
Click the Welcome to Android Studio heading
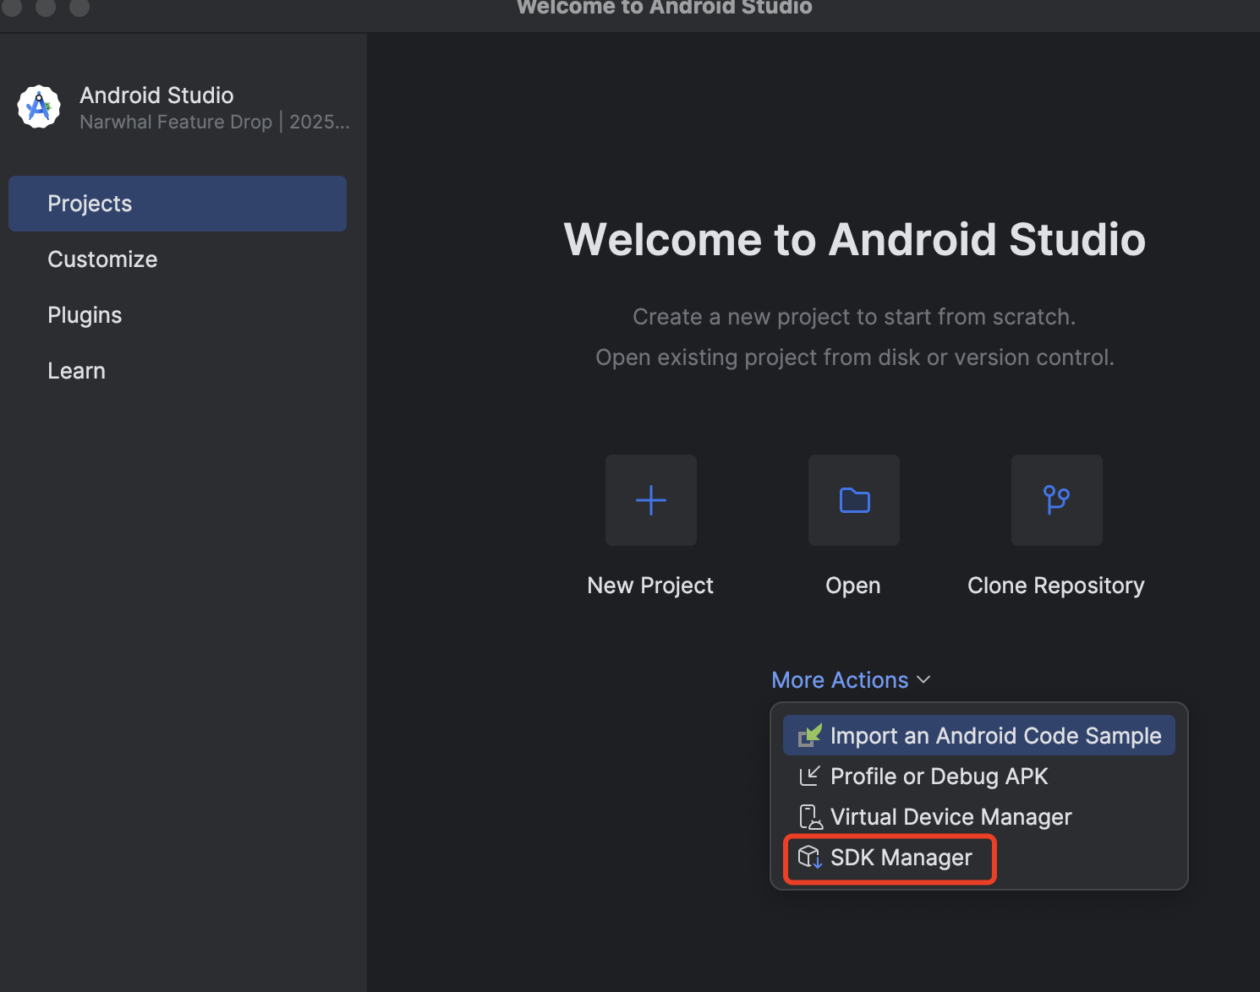tap(855, 239)
